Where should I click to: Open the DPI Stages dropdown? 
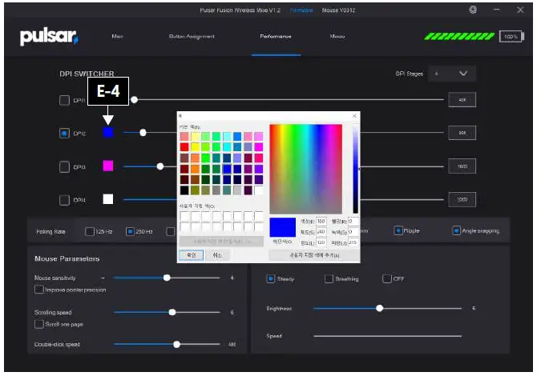[452, 74]
